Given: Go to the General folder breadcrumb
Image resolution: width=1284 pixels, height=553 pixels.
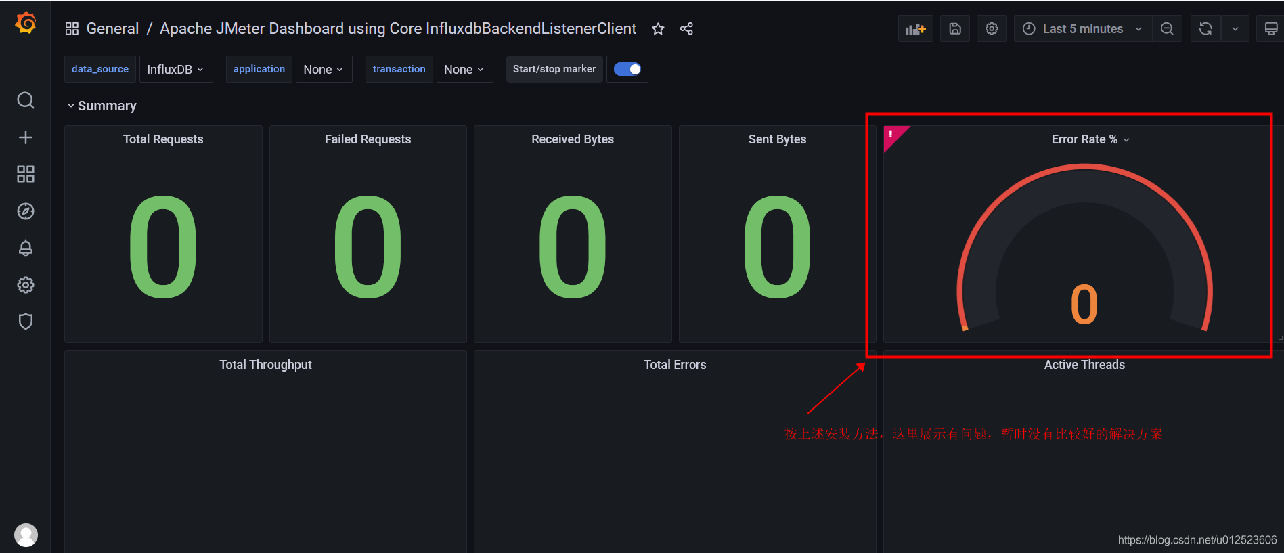Looking at the screenshot, I should tap(112, 28).
